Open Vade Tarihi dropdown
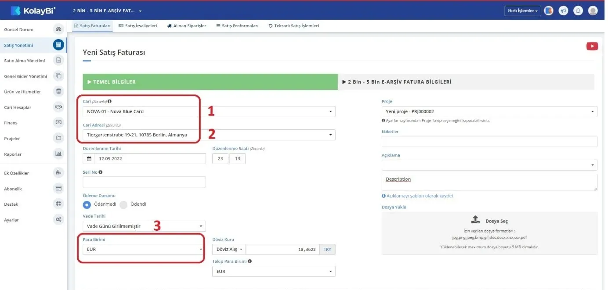This screenshot has height=290, width=608. 144,226
